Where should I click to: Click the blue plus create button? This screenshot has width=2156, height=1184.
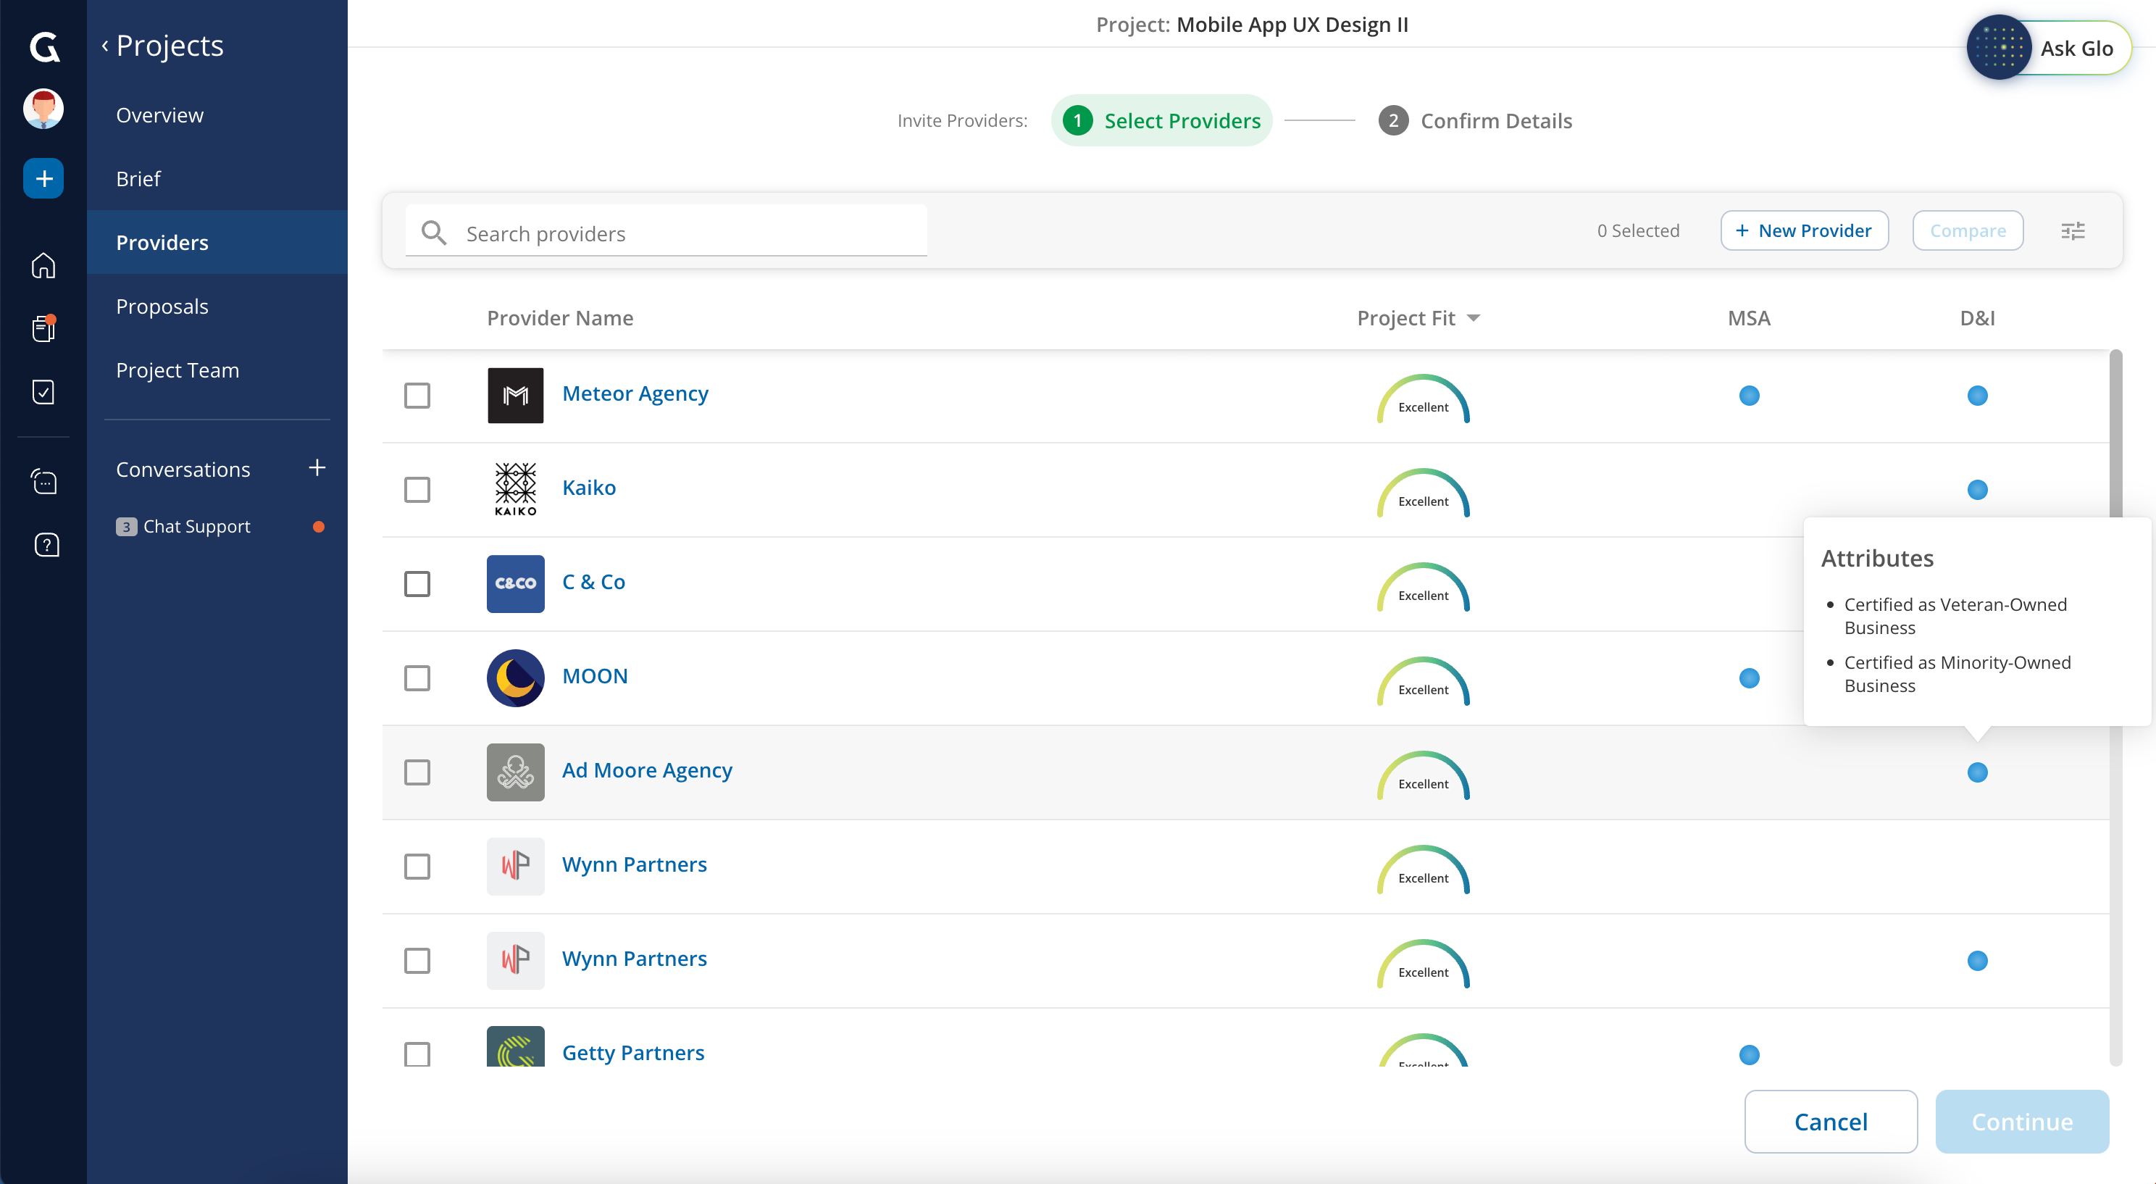point(43,178)
